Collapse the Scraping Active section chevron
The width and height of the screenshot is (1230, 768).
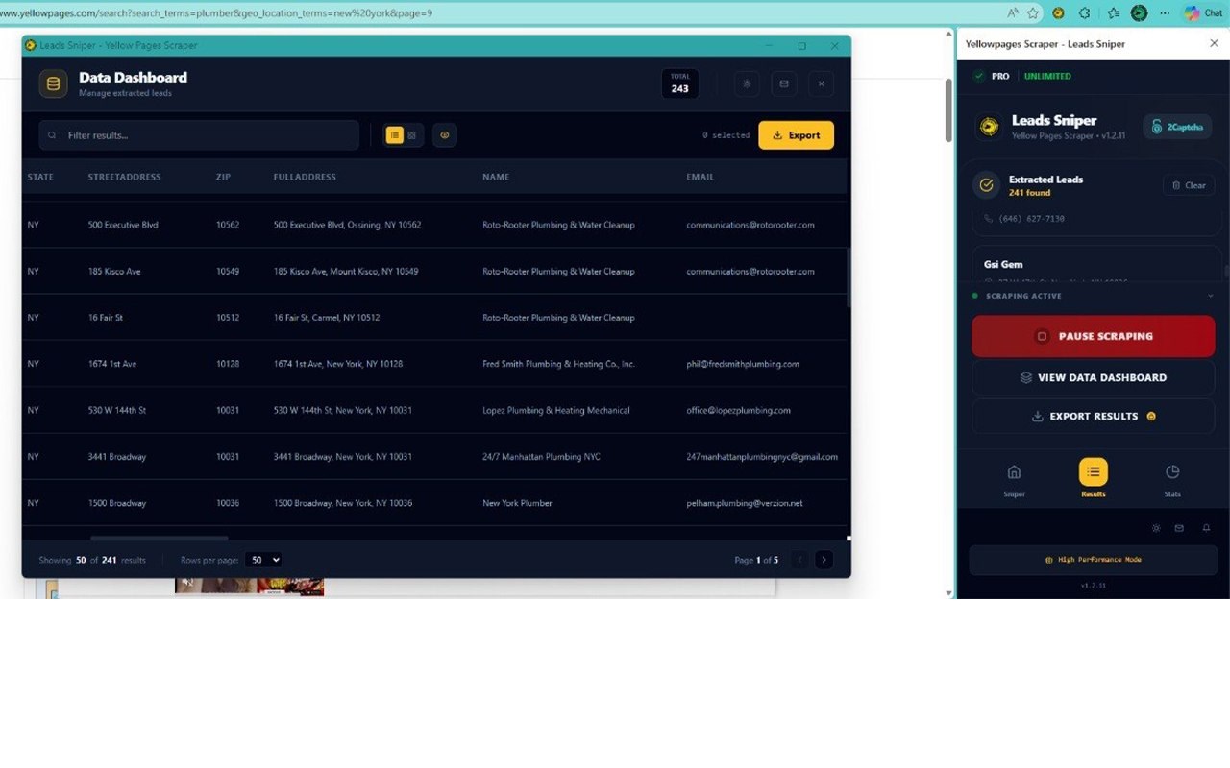(1210, 296)
